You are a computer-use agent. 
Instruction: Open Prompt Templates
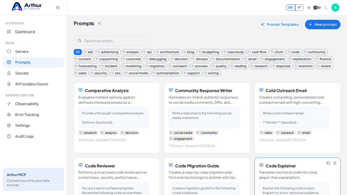[280, 24]
